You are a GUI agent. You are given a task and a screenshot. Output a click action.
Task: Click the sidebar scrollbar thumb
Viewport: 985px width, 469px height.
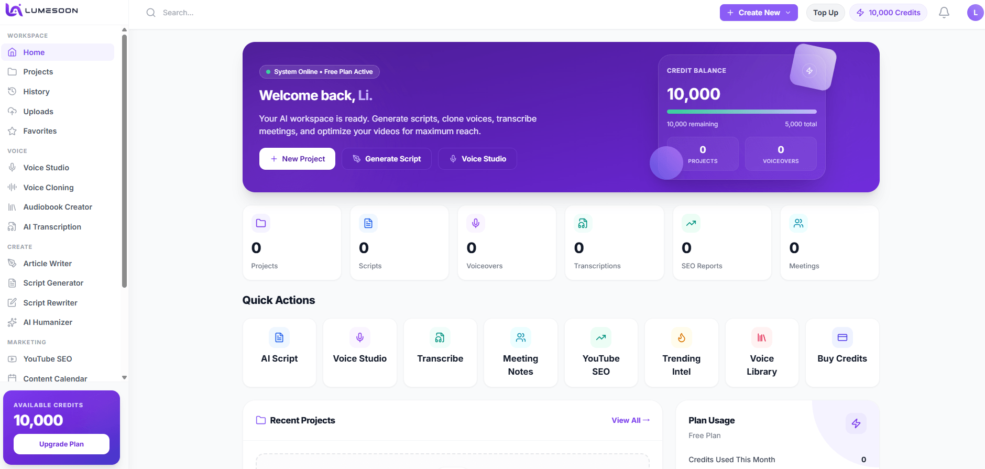point(124,161)
